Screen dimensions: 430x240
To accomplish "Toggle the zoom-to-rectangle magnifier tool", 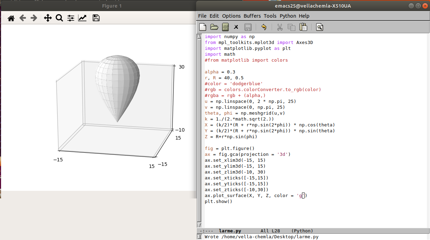I will coord(59,18).
